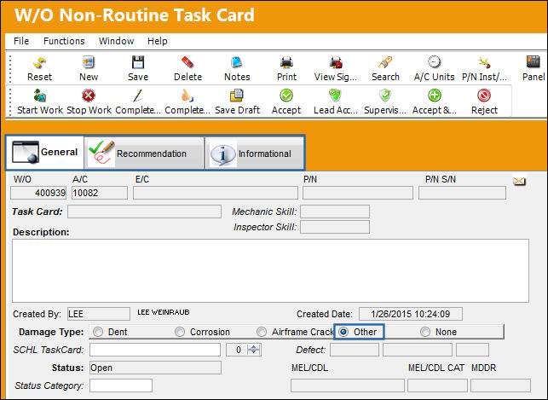Click the Print icon
Screen dimensions: 548x400
tap(286, 62)
